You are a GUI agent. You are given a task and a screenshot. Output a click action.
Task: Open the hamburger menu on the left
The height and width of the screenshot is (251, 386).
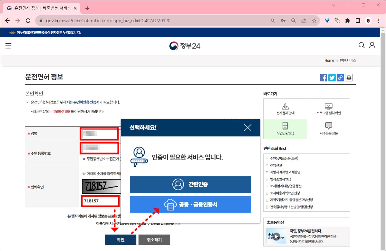click(8, 45)
